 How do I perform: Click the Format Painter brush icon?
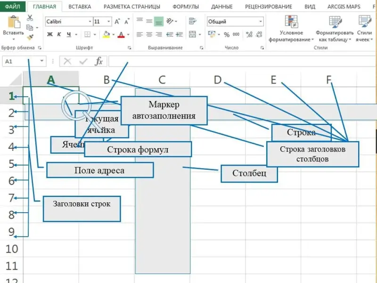[x=30, y=37]
